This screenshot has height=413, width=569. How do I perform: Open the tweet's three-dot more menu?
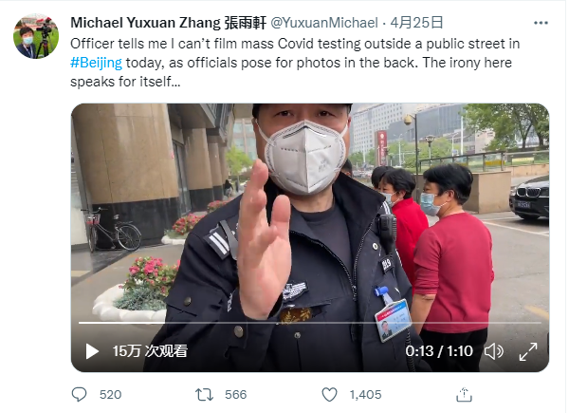click(x=541, y=23)
